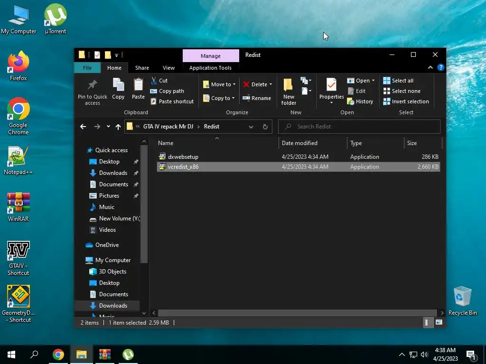Select the GTAIV Shortcut desktop icon

coord(19,258)
